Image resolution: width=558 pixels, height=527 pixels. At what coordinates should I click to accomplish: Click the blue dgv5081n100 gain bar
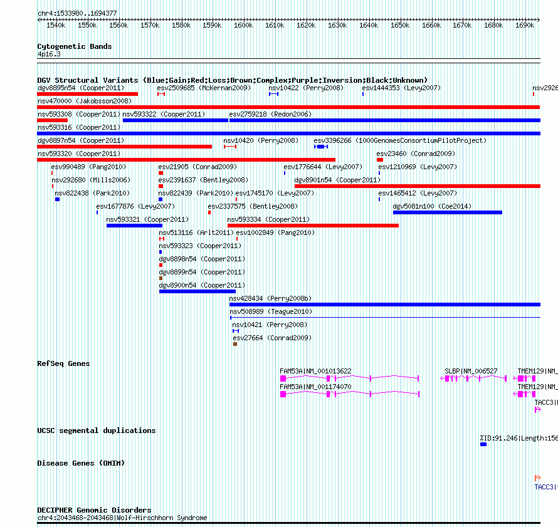448,212
